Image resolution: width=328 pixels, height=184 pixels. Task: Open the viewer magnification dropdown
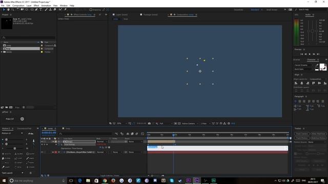tap(122, 124)
